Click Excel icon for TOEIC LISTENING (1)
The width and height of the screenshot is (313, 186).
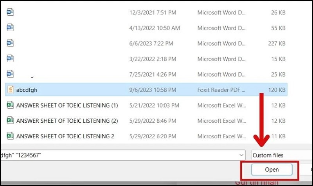(11, 105)
